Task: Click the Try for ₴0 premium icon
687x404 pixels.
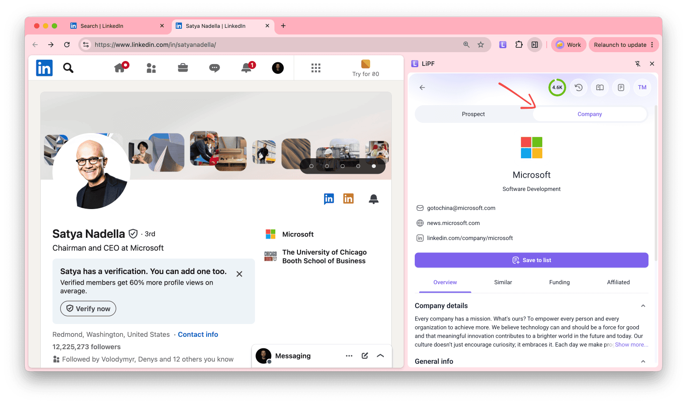Action: click(366, 64)
